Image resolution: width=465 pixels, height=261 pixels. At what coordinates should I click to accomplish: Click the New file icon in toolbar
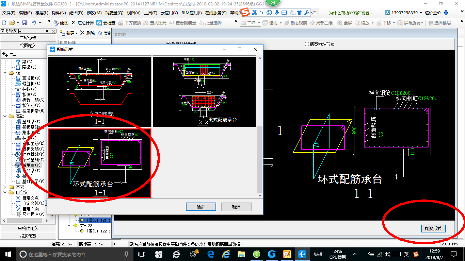pos(4,23)
